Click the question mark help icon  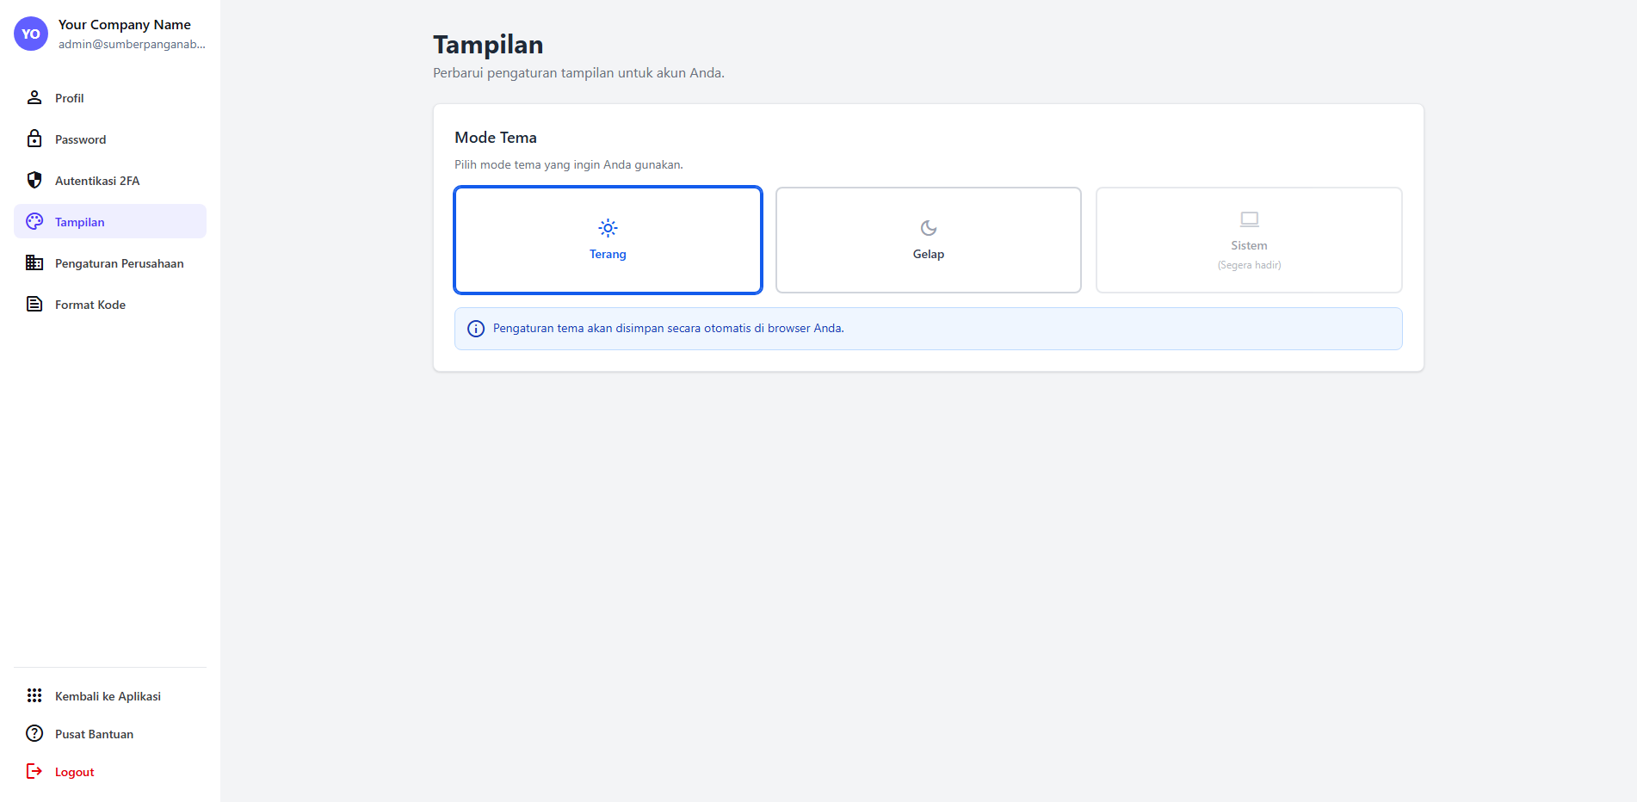34,733
